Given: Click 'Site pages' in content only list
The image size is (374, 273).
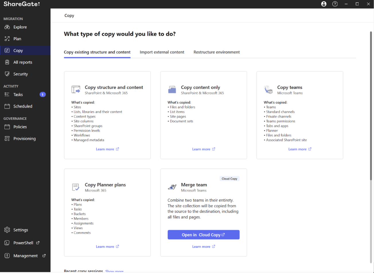Looking at the screenshot, I should pos(178,117).
